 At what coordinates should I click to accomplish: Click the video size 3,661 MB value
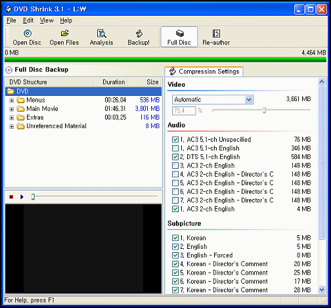299,99
